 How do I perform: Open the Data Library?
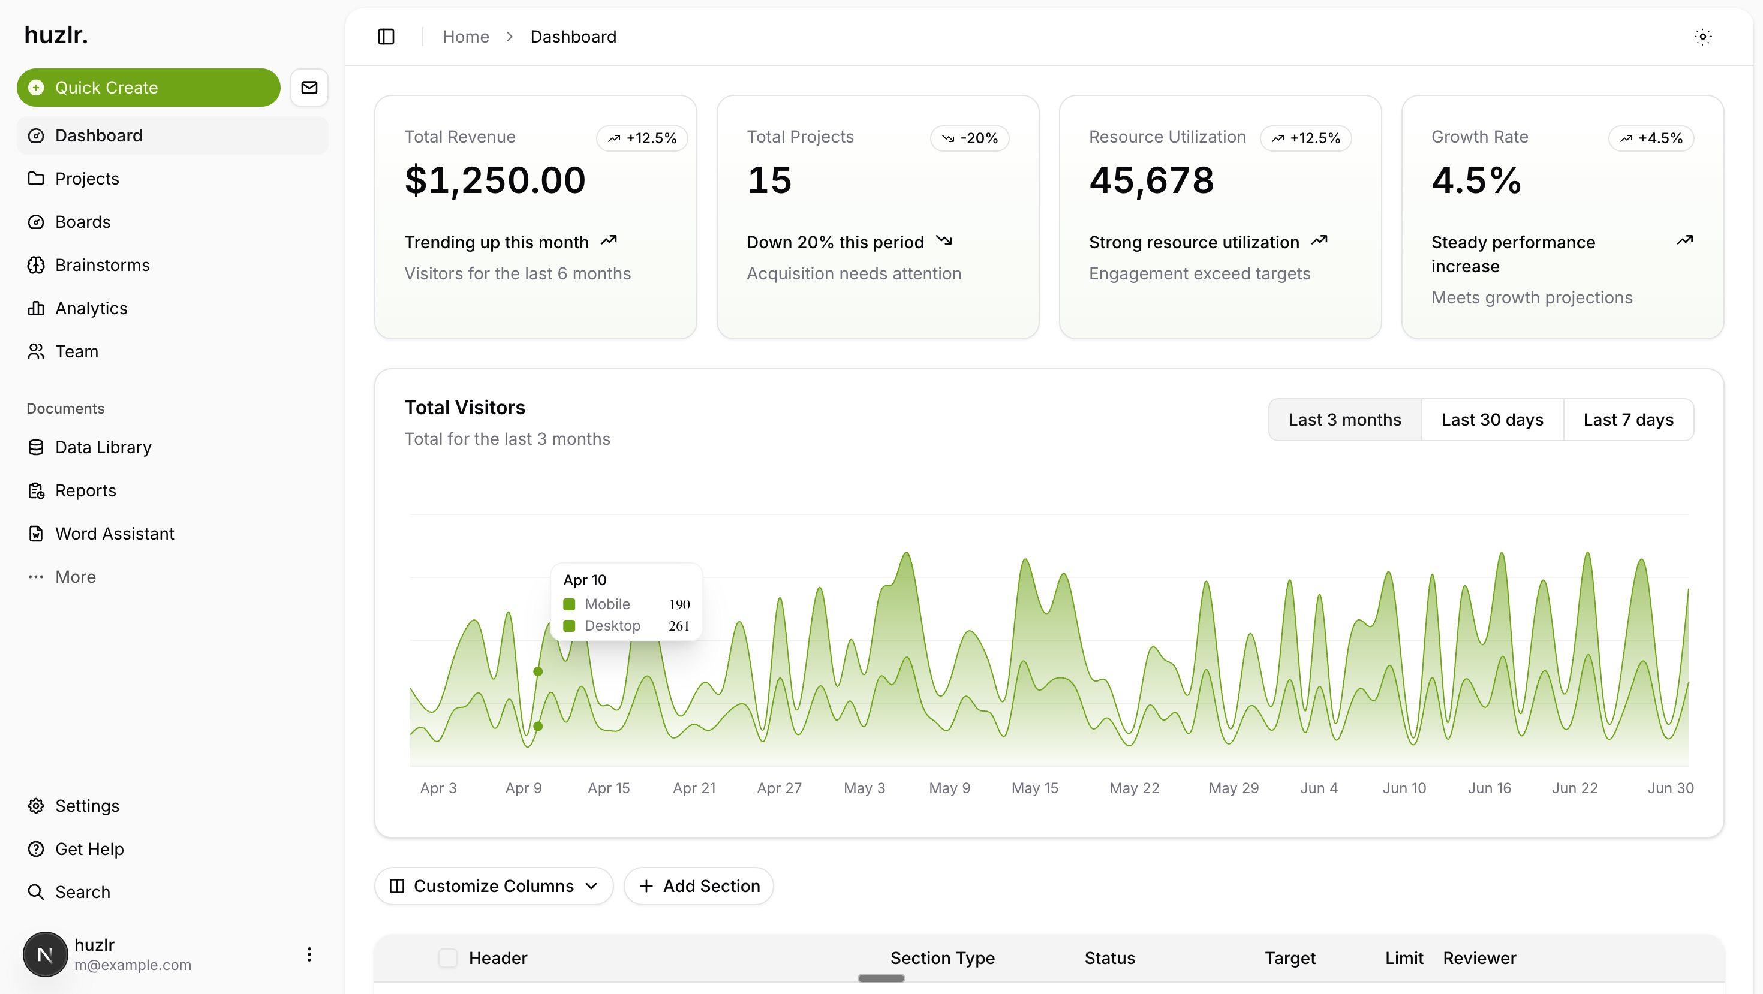click(x=103, y=447)
